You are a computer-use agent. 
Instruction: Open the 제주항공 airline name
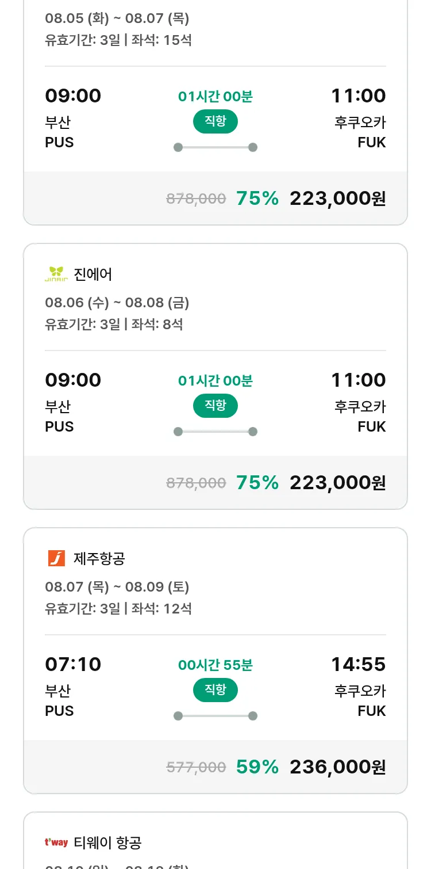99,558
